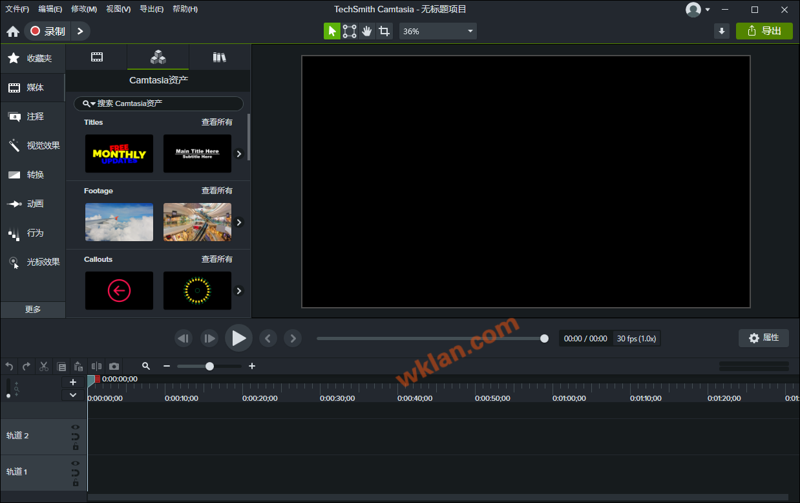Start a new screen recording with 录制
800x503 pixels.
[48, 31]
